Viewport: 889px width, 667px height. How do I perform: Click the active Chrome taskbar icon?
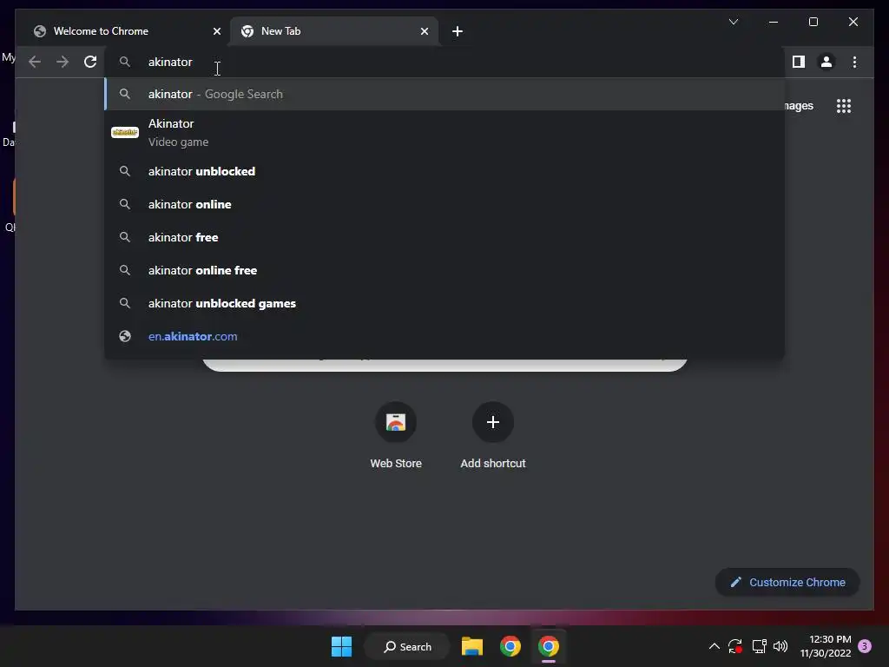click(x=549, y=646)
